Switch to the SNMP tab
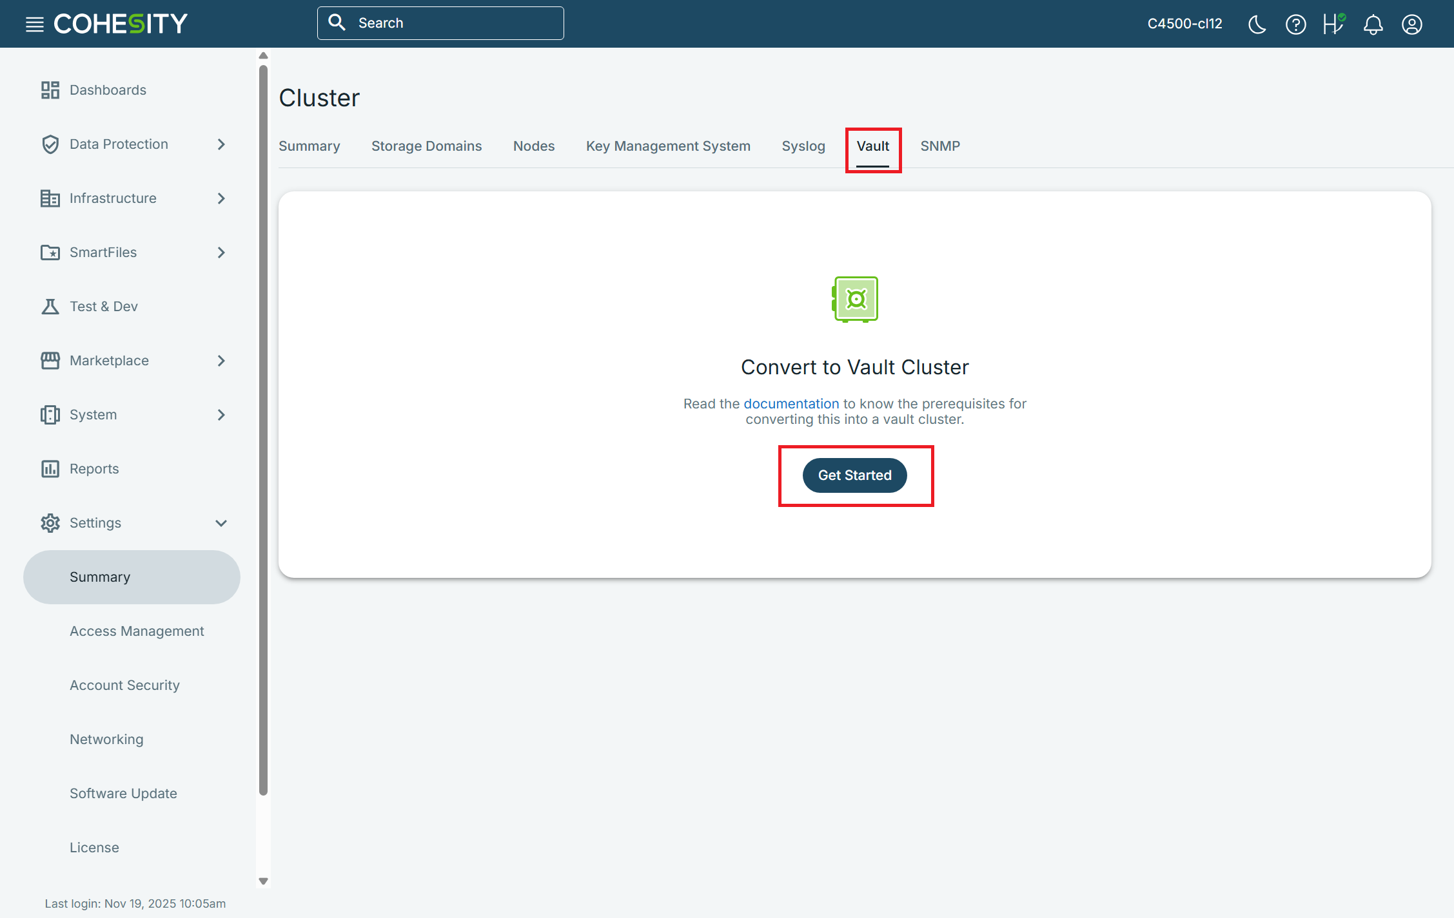This screenshot has height=918, width=1454. click(939, 146)
